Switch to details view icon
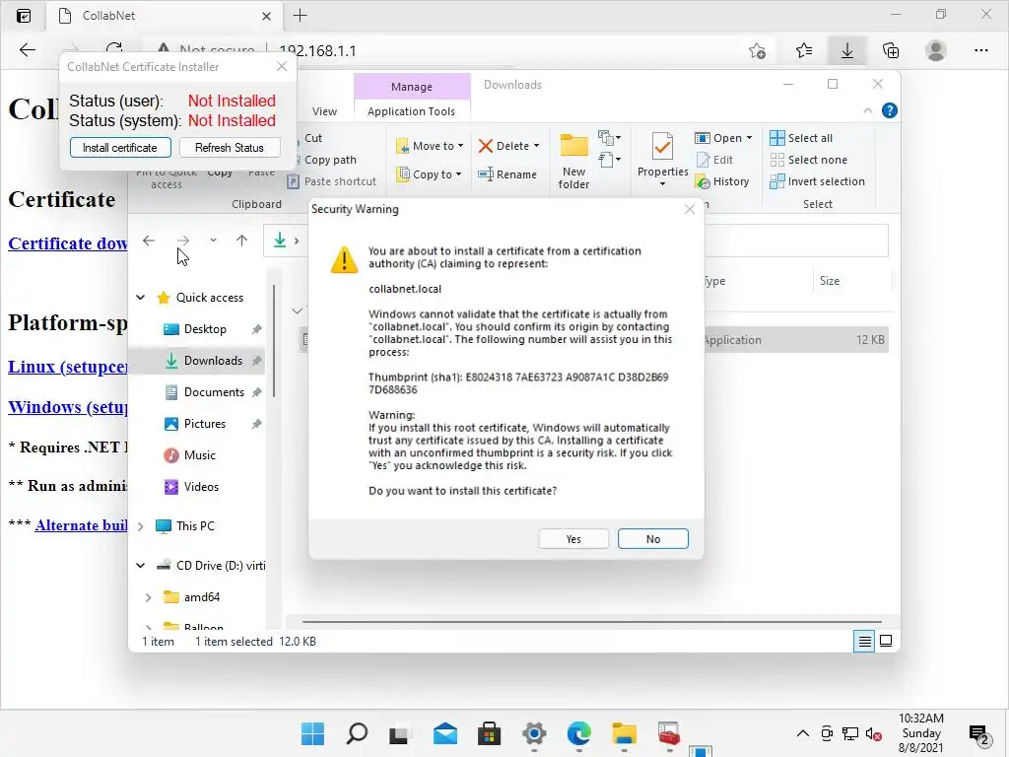Screen dimensions: 1009x757 pos(864,641)
